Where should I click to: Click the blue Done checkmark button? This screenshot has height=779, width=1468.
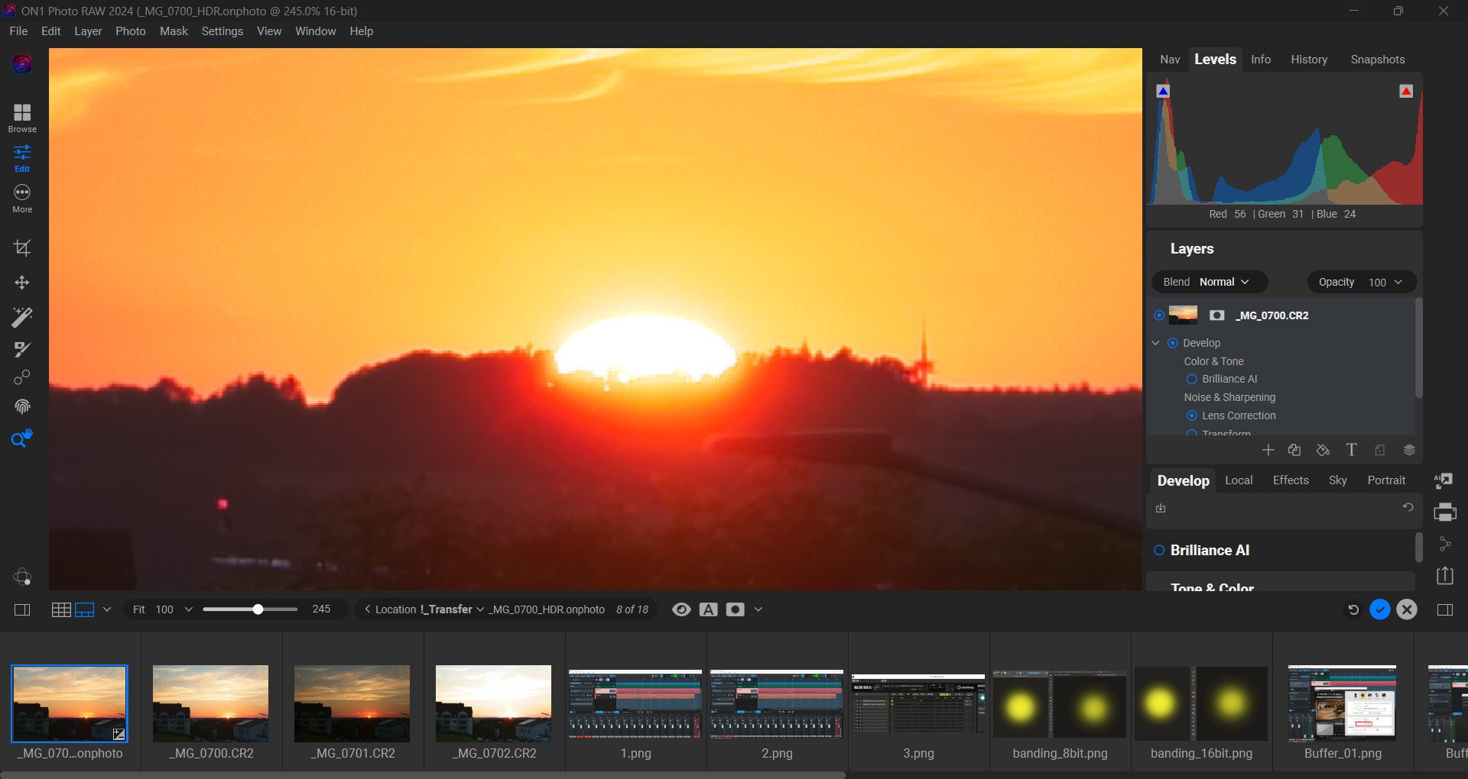tap(1380, 609)
